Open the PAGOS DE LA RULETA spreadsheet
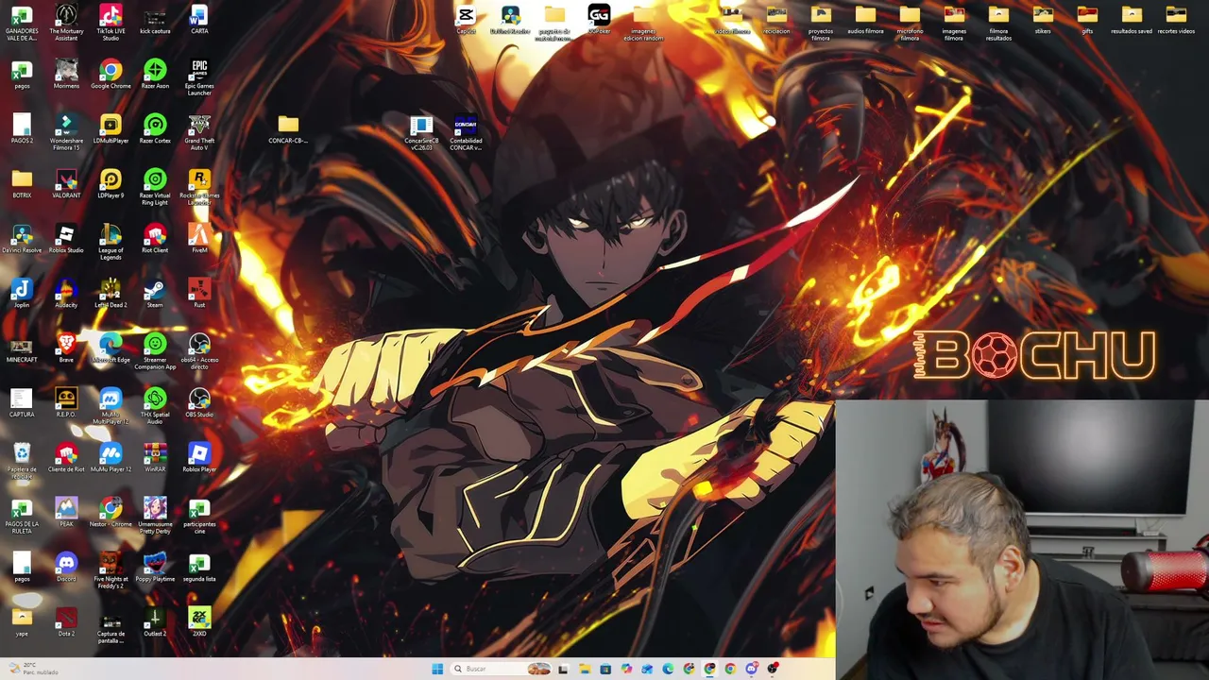1209x680 pixels. pos(22,516)
